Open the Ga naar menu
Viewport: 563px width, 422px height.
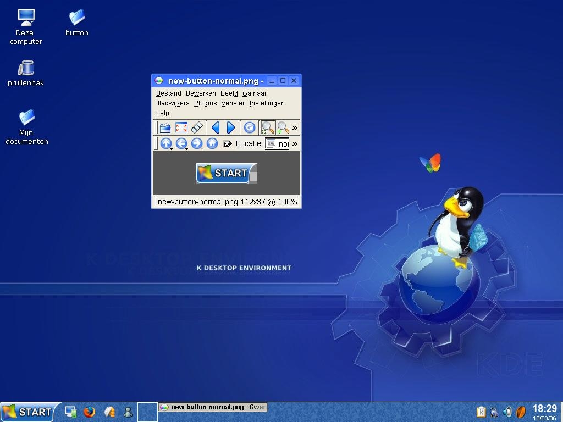(255, 93)
